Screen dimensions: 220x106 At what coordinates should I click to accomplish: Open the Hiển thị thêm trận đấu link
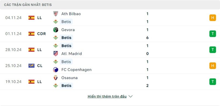(x=107, y=96)
